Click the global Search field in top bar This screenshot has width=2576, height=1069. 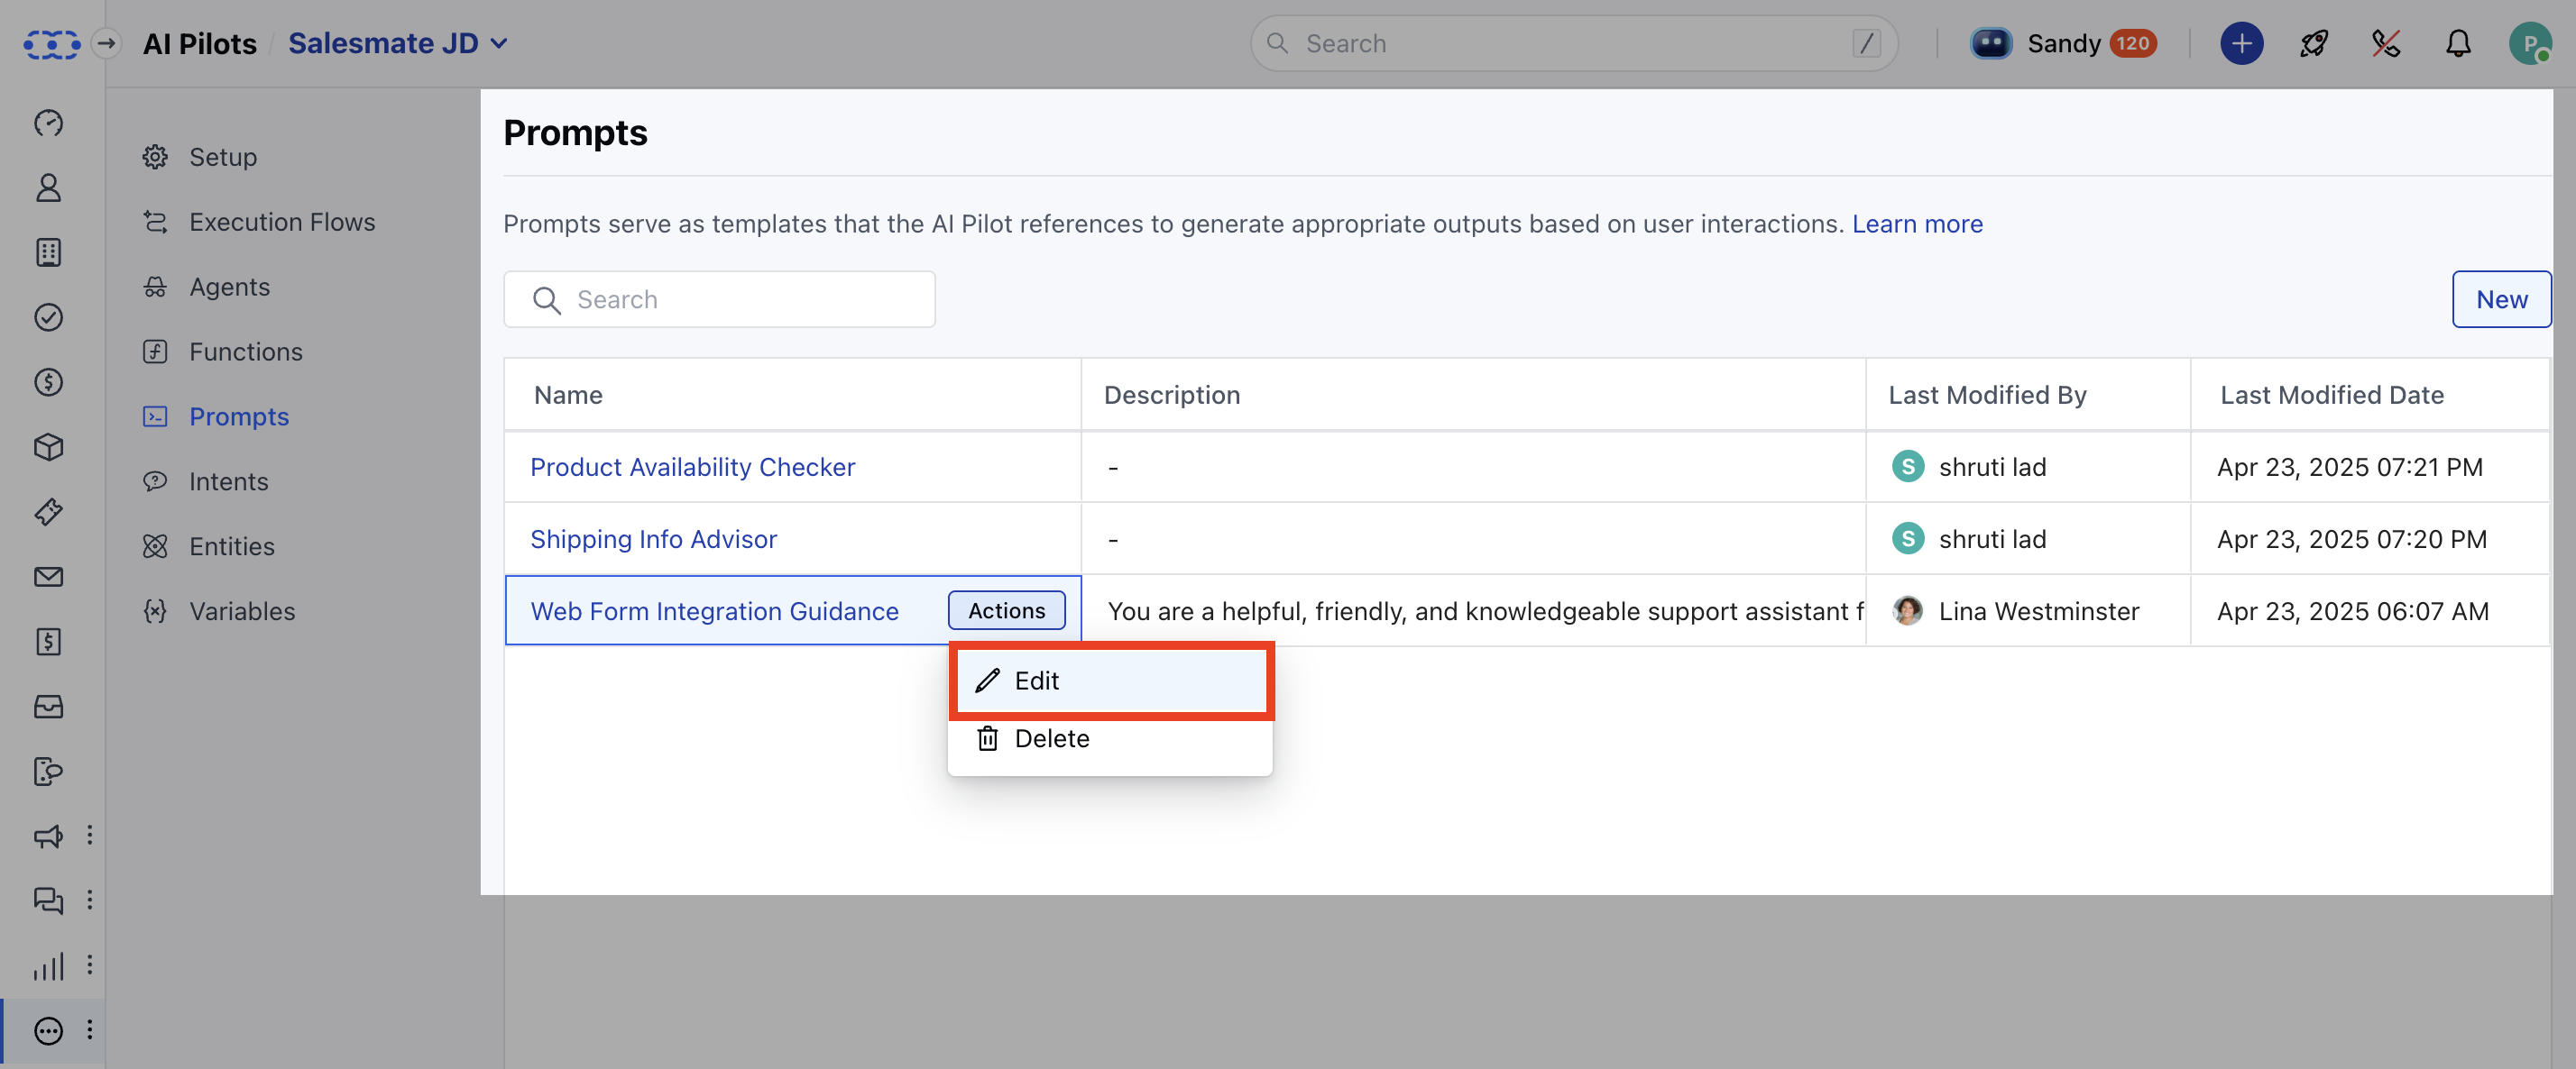tap(1574, 44)
